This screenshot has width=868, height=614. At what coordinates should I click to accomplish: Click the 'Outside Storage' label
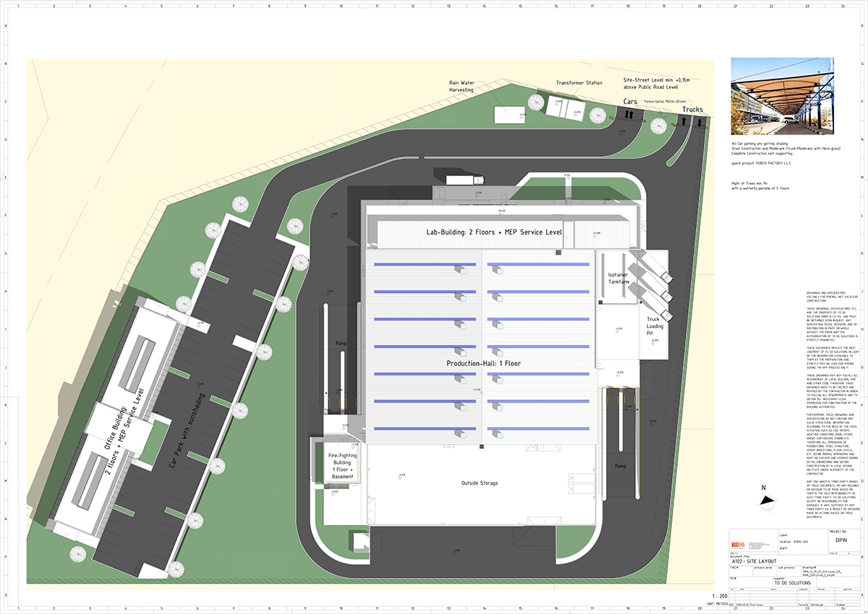point(481,482)
